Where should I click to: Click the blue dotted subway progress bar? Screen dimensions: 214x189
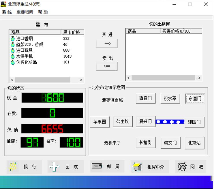pos(170,122)
